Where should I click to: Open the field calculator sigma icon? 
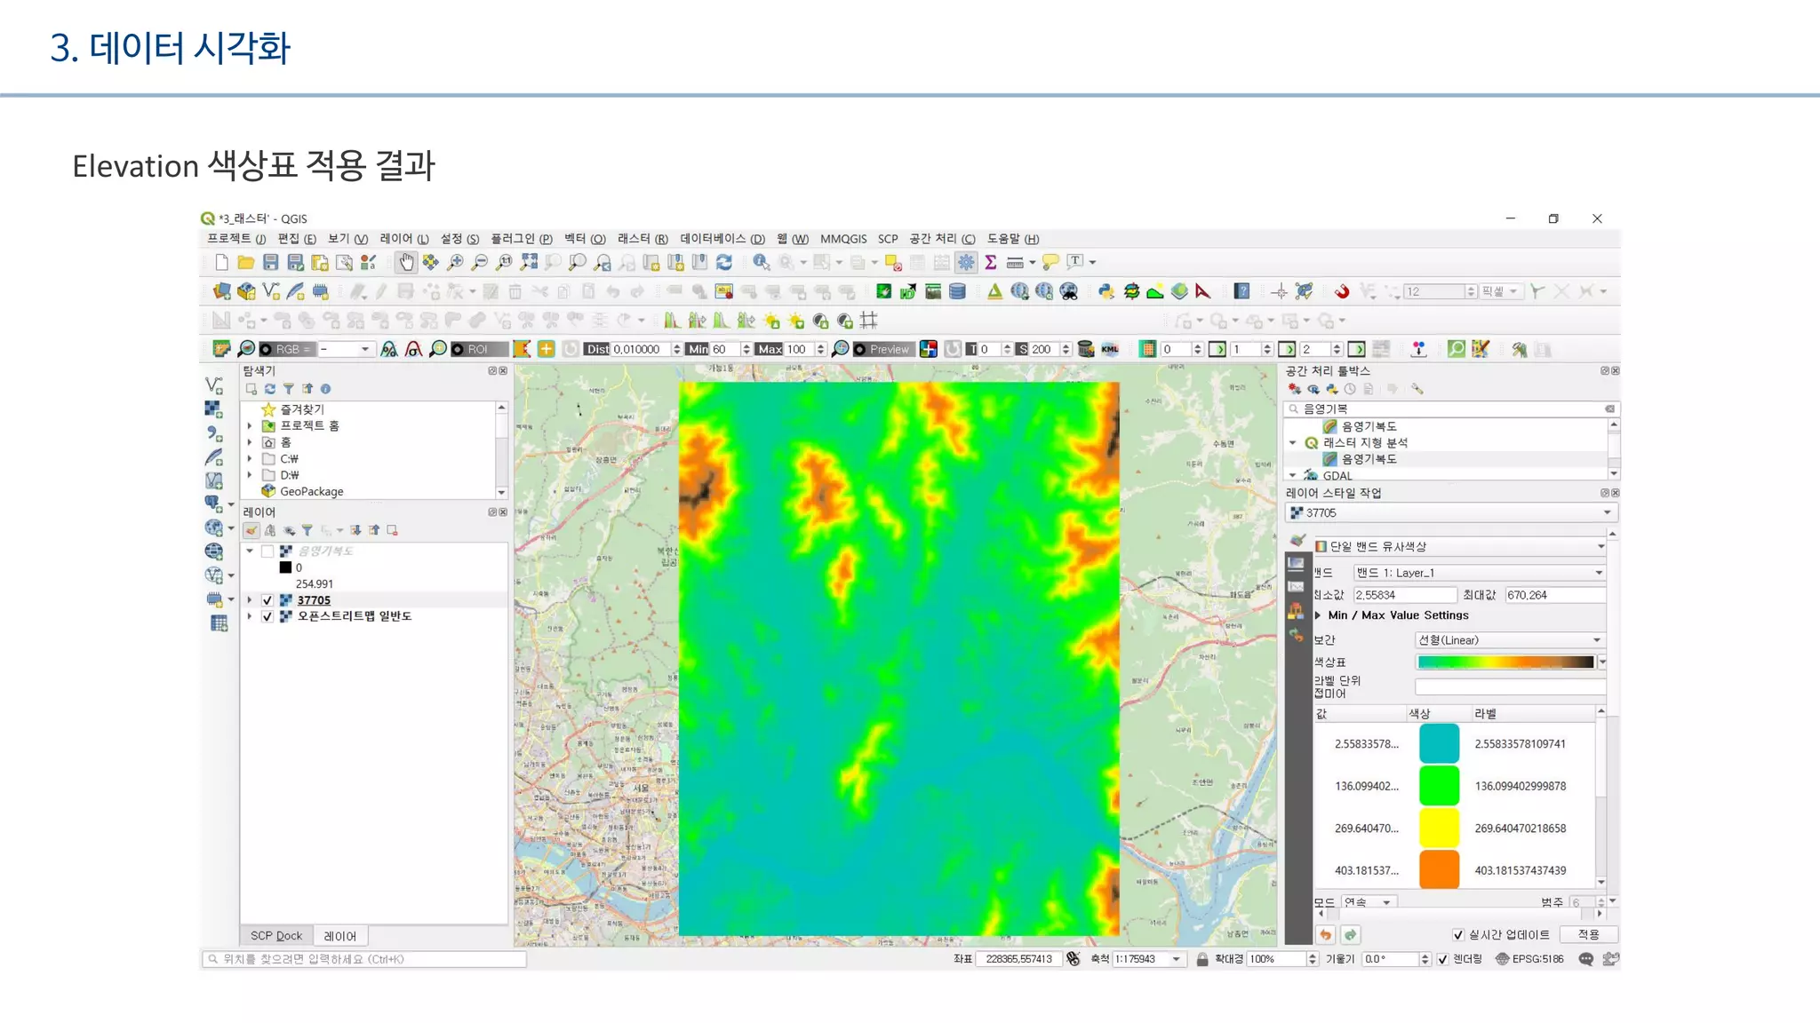point(990,262)
